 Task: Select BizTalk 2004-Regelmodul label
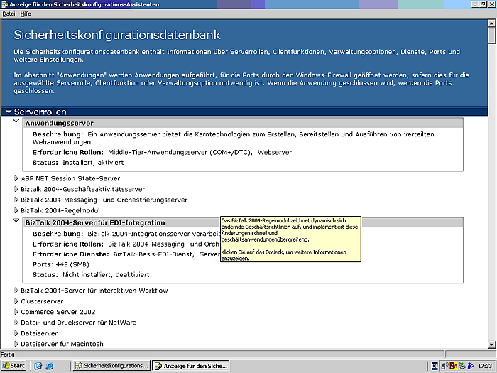(x=60, y=210)
